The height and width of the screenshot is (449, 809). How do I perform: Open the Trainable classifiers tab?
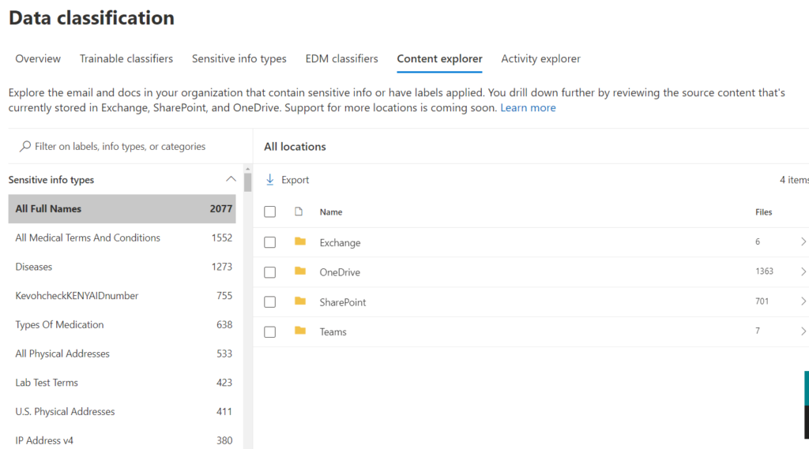[126, 59]
